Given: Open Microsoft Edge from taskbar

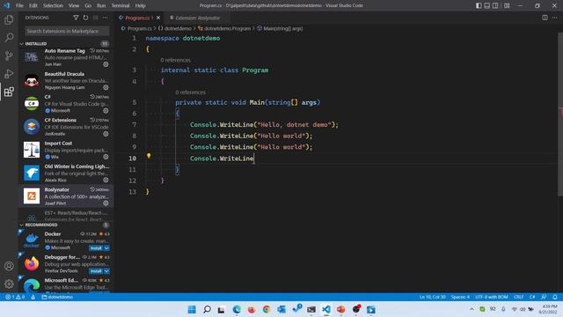Looking at the screenshot, I should pos(237,309).
